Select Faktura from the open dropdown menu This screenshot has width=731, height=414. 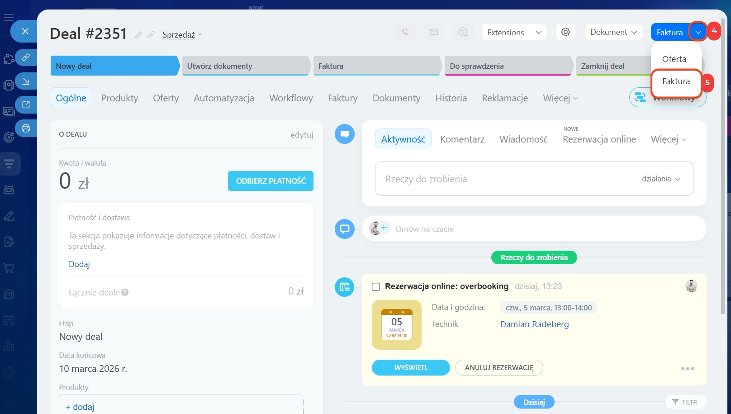click(x=676, y=81)
